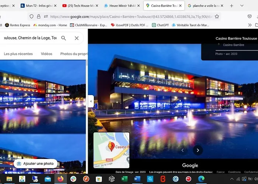This screenshot has width=258, height=184.
Task: Click the Firefox icon in the taskbar
Action: pos(60,179)
